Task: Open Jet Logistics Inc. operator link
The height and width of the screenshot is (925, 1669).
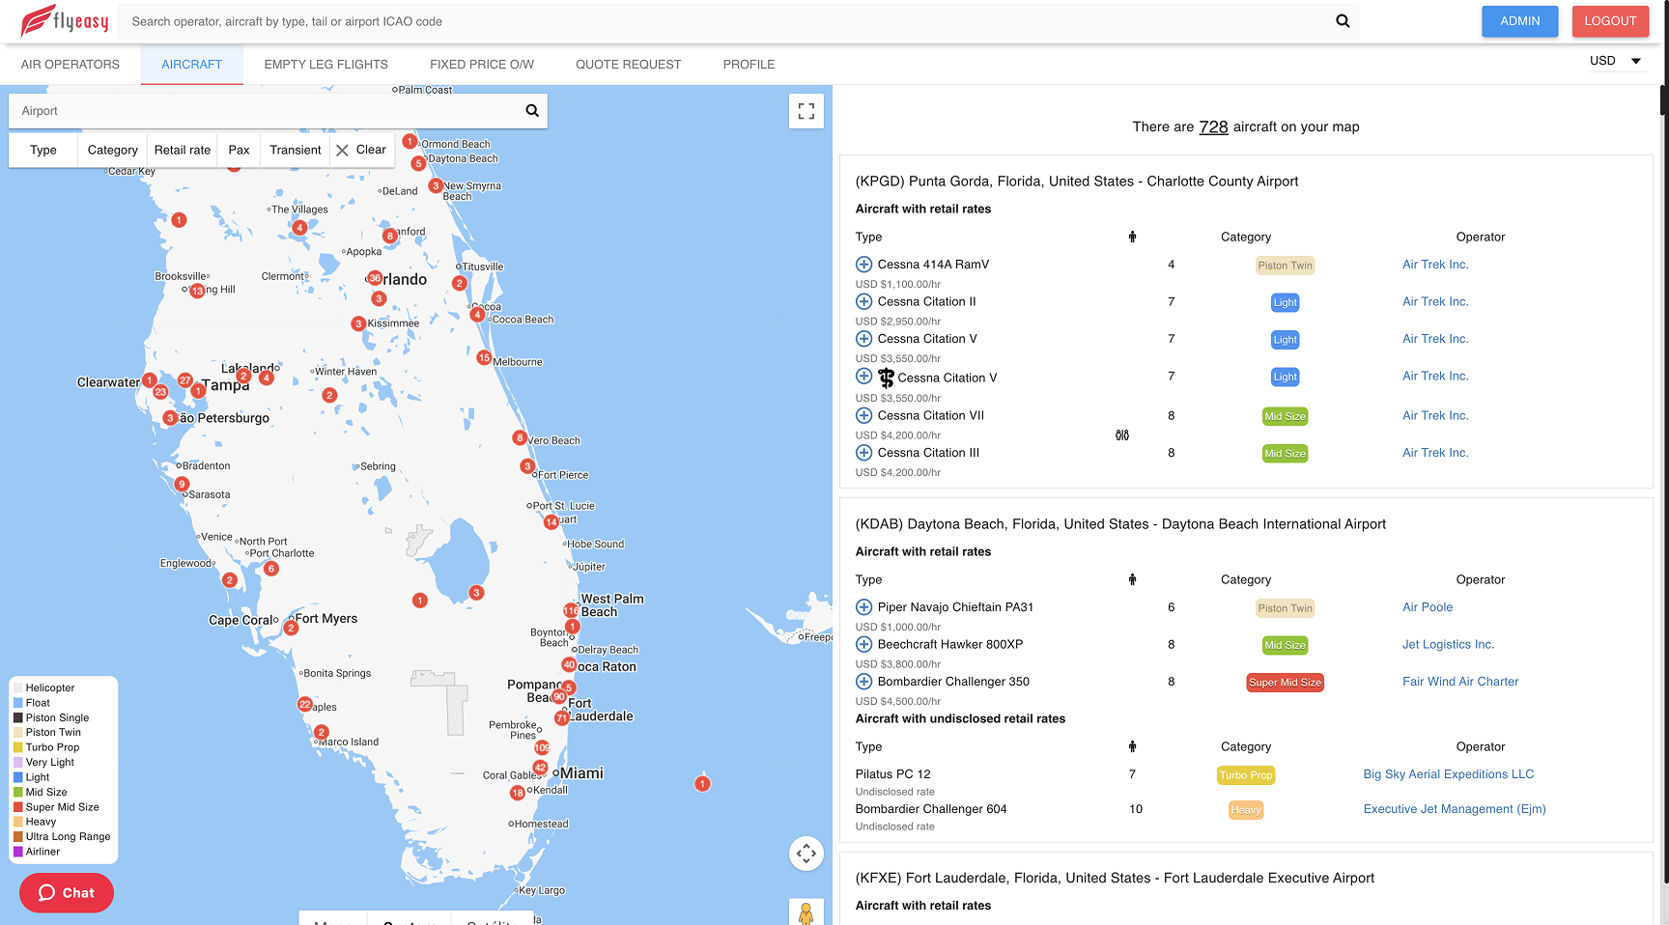Action: (x=1448, y=644)
